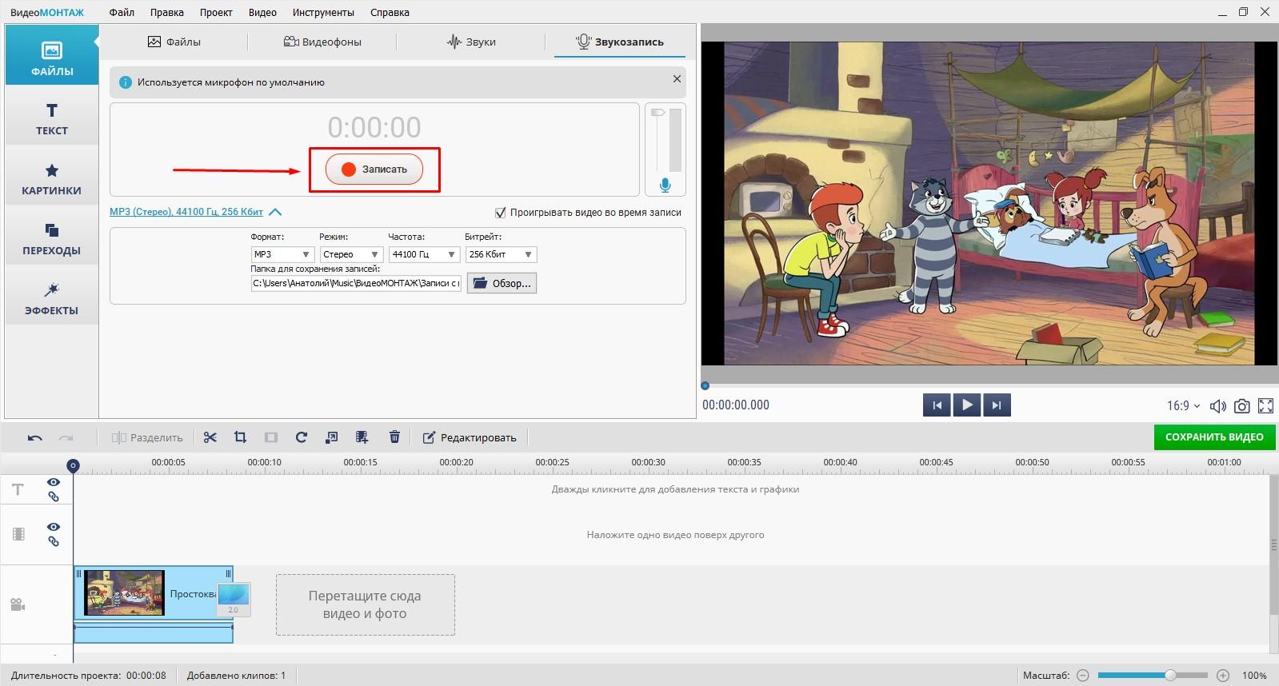
Task: Toggle link icon on overlay video track
Action: click(x=54, y=541)
